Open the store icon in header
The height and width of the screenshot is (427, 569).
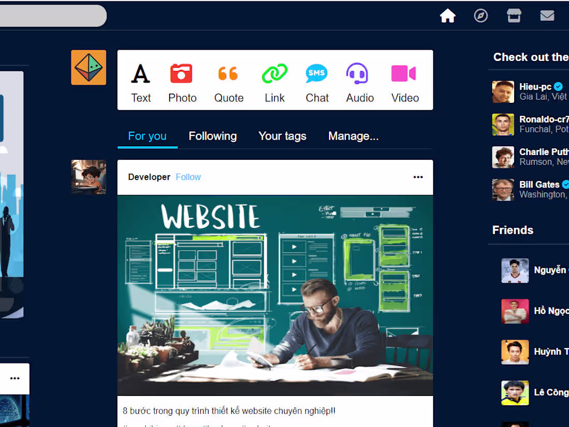514,16
